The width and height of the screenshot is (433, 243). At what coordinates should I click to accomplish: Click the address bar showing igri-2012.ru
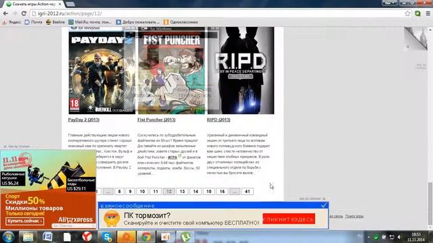218,13
